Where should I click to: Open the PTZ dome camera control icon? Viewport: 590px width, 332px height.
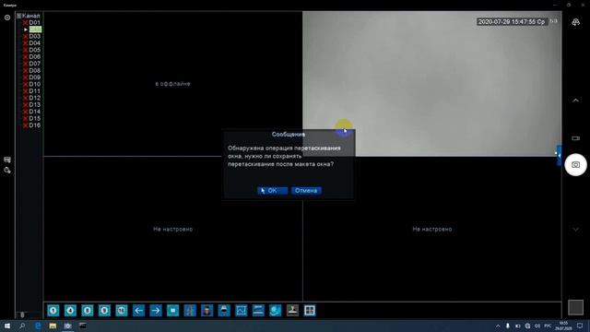pos(224,311)
